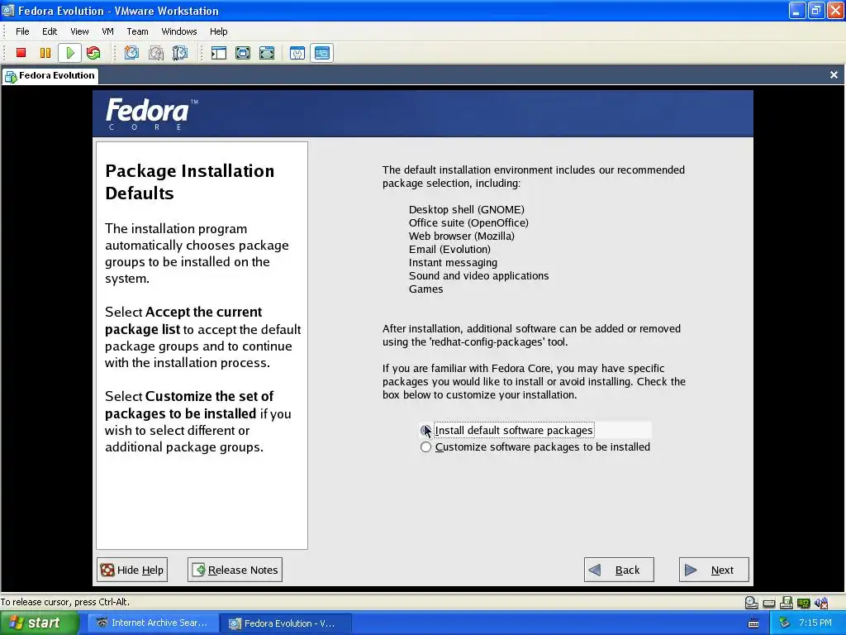The height and width of the screenshot is (635, 846).
Task: Power on VM with green play icon
Action: tap(69, 52)
